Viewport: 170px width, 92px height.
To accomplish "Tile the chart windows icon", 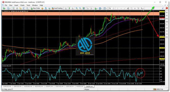I will click(84, 8).
